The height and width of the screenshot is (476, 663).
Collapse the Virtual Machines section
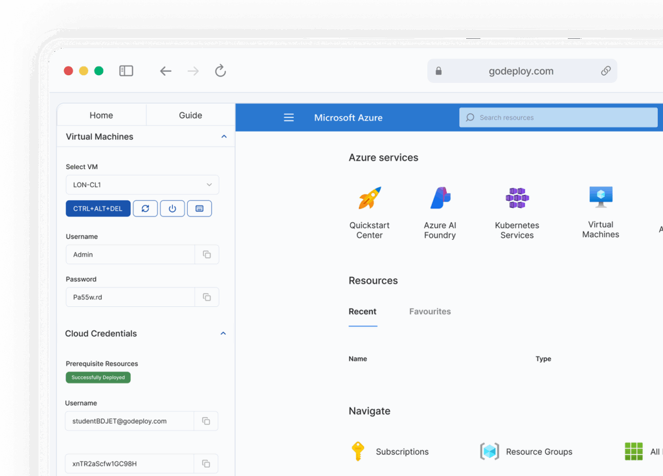point(223,137)
